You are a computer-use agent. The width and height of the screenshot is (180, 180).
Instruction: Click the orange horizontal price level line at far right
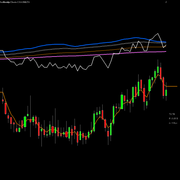point(172,86)
